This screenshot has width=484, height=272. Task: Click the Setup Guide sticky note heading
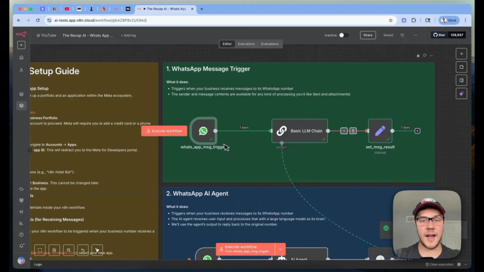click(54, 71)
